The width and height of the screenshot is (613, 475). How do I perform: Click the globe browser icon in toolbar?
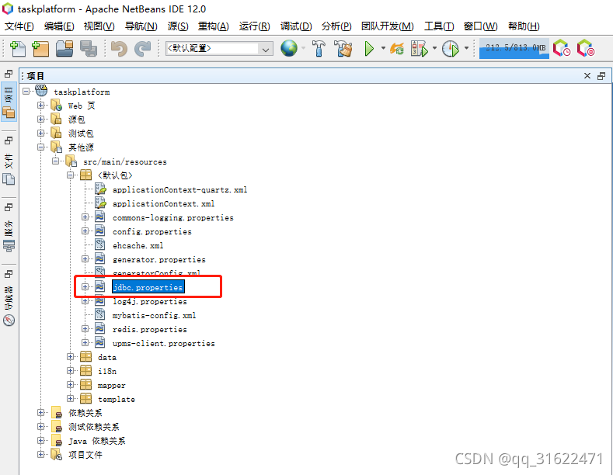pos(289,48)
